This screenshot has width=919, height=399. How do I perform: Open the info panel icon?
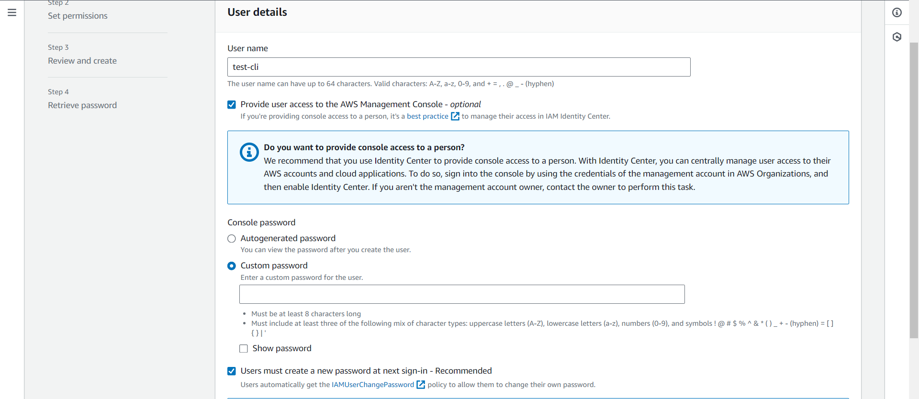(897, 12)
